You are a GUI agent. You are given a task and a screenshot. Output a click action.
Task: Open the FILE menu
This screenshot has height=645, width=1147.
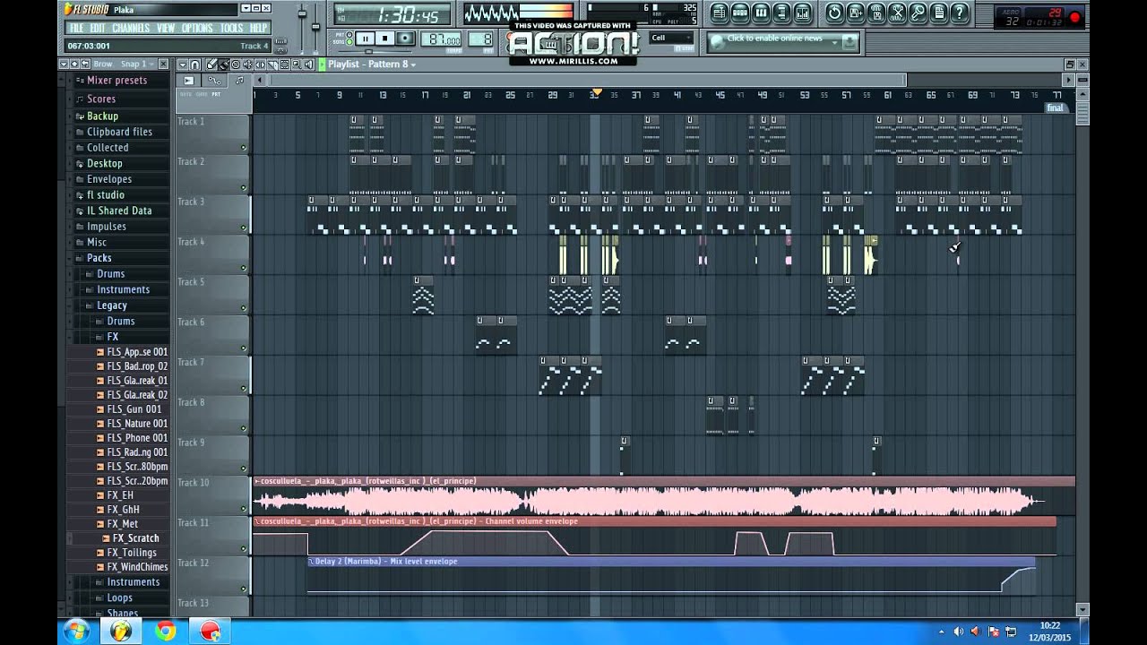(x=77, y=28)
